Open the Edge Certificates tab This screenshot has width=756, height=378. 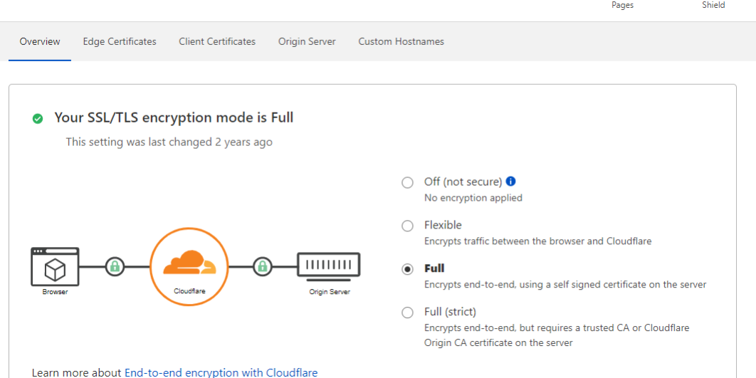point(120,41)
